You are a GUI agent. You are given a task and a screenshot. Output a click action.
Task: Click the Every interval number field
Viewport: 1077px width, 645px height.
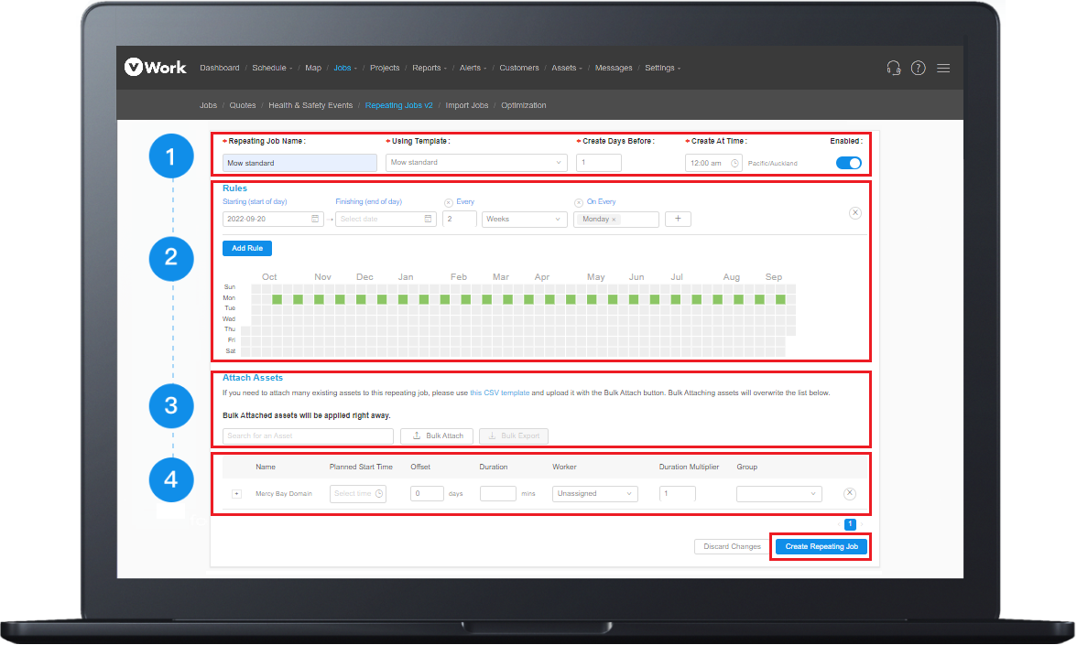click(x=460, y=219)
